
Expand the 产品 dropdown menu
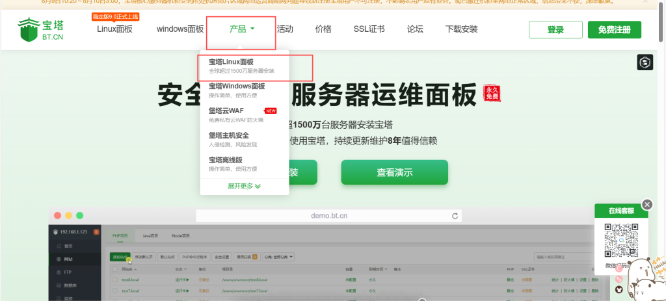point(242,29)
